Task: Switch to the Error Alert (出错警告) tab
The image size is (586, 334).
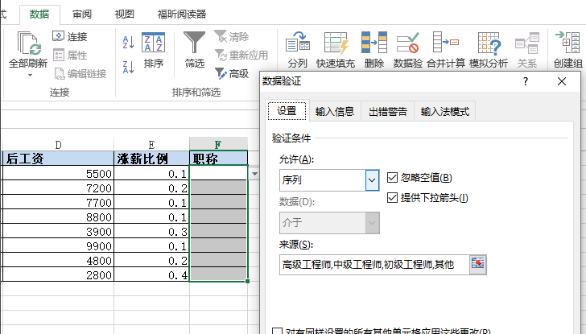Action: click(387, 112)
